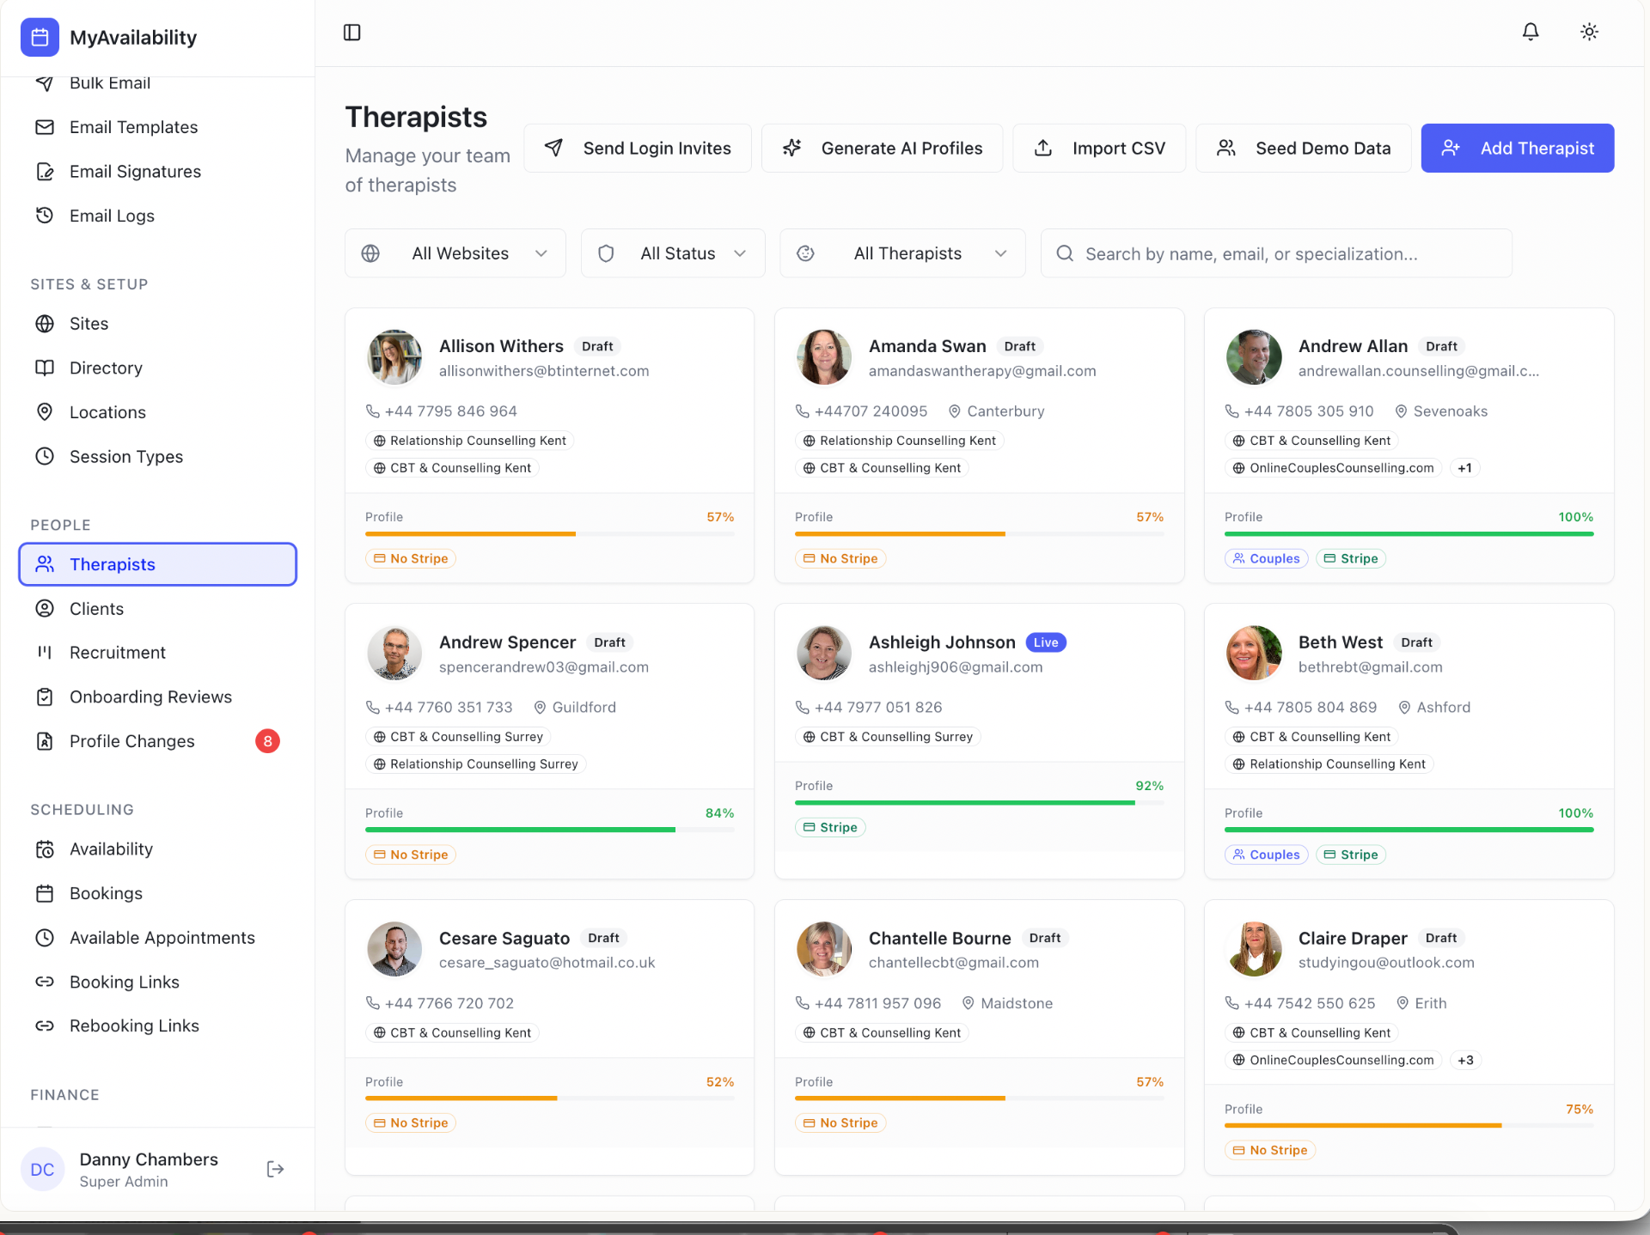Screen dimensions: 1650x1235
Task: Open the All Websites filter dropdown
Action: tap(455, 253)
